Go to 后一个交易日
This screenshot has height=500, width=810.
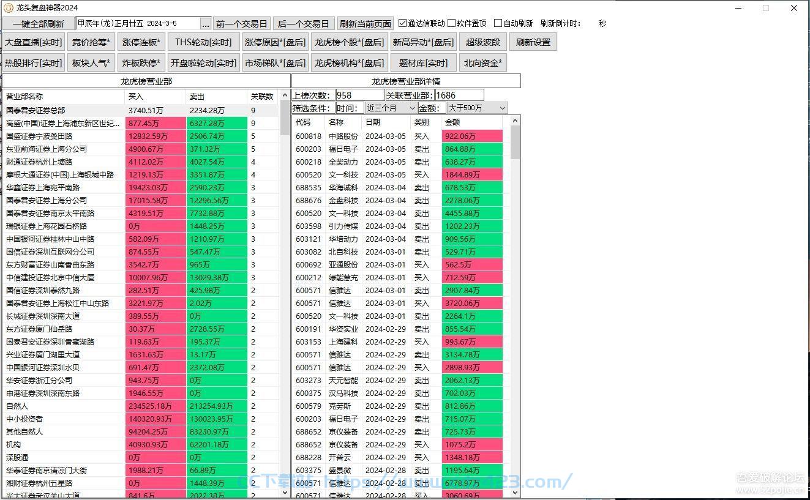tap(303, 24)
